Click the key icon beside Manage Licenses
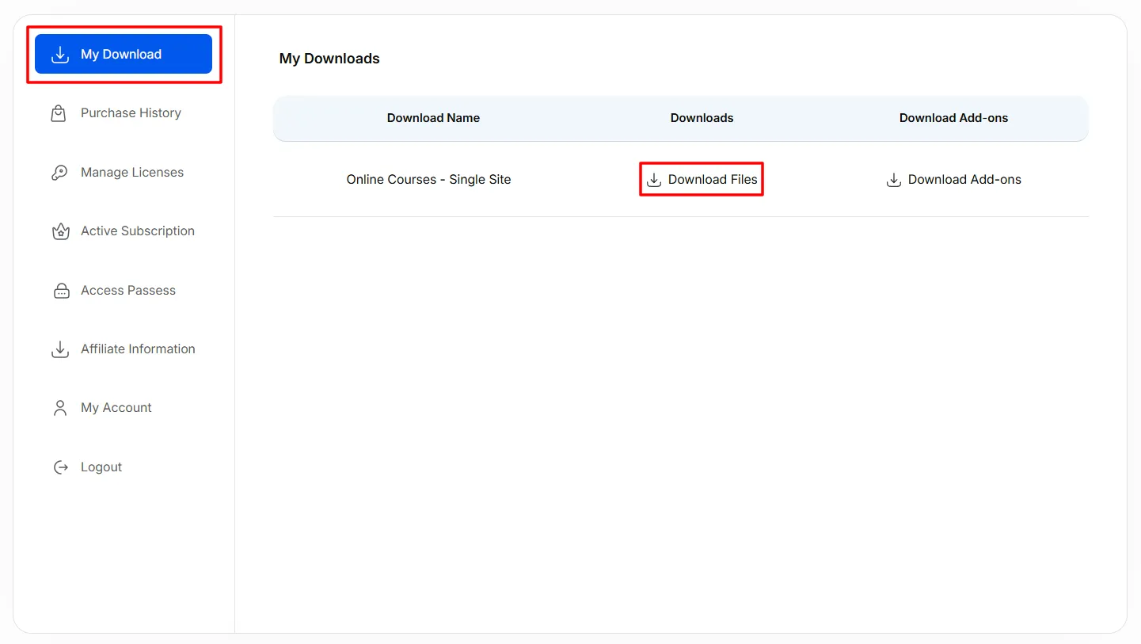 coord(59,172)
